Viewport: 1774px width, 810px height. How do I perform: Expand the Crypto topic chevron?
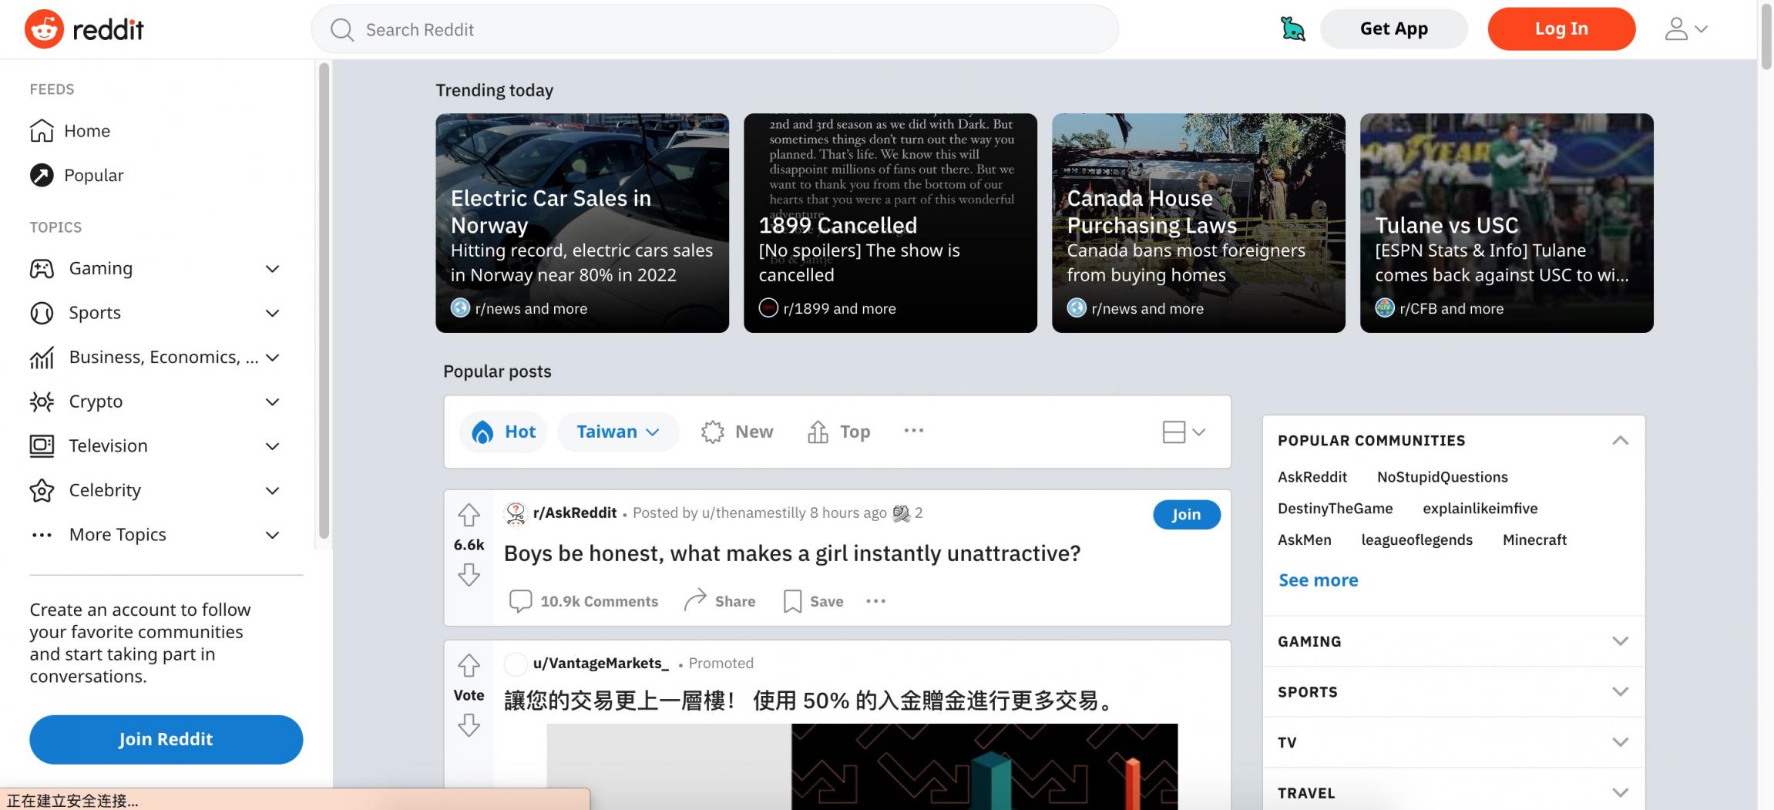tap(272, 402)
